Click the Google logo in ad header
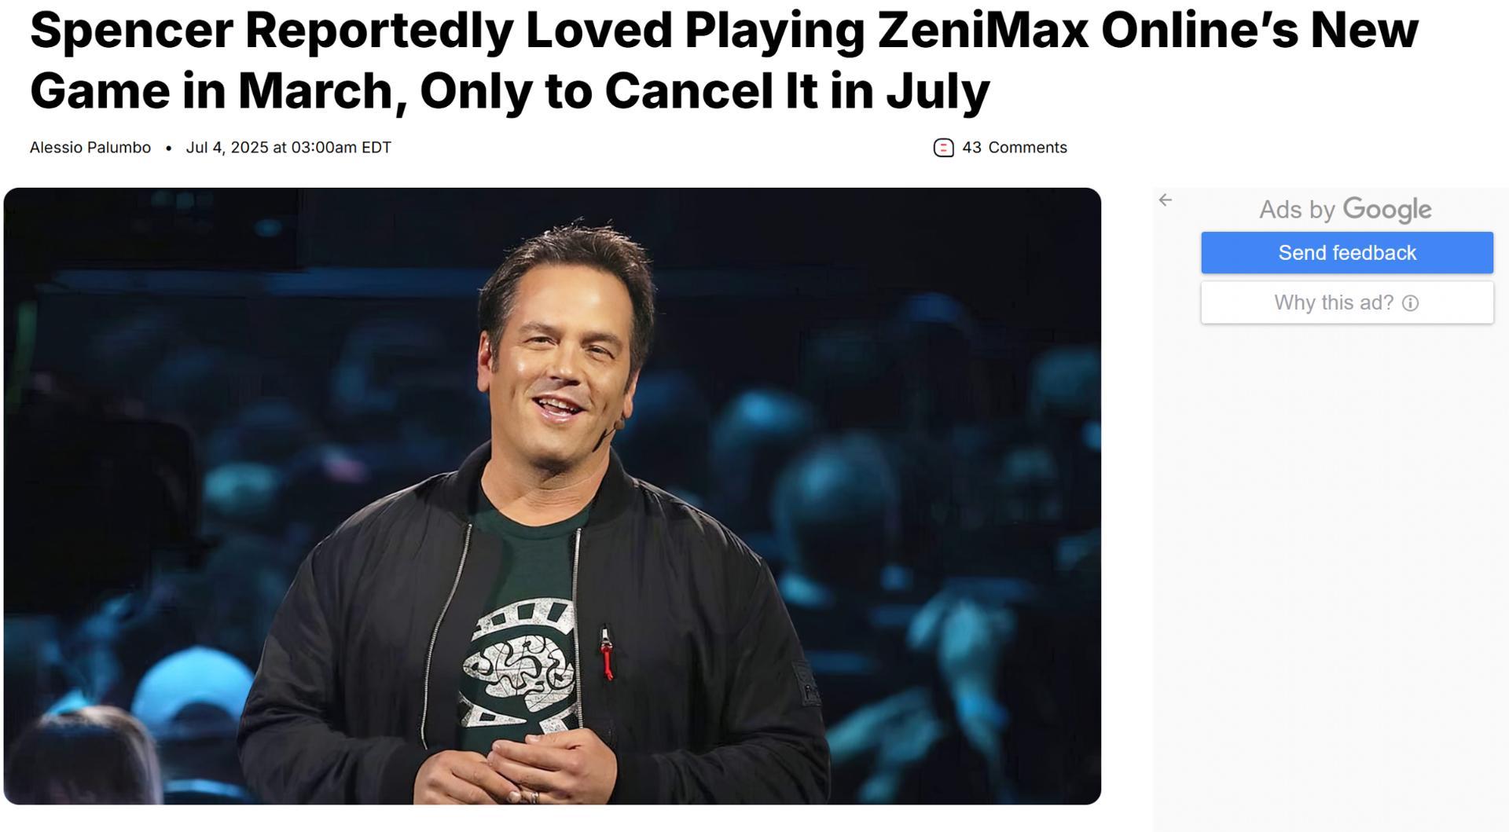The height and width of the screenshot is (832, 1509). (x=1387, y=209)
